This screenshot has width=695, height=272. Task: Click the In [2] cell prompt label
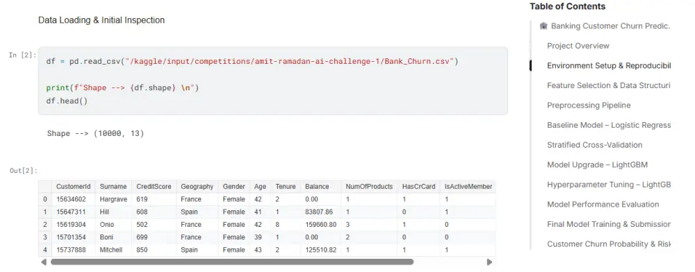pos(23,56)
